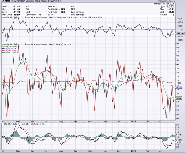Click the Volume undef legend entry

click(9, 52)
